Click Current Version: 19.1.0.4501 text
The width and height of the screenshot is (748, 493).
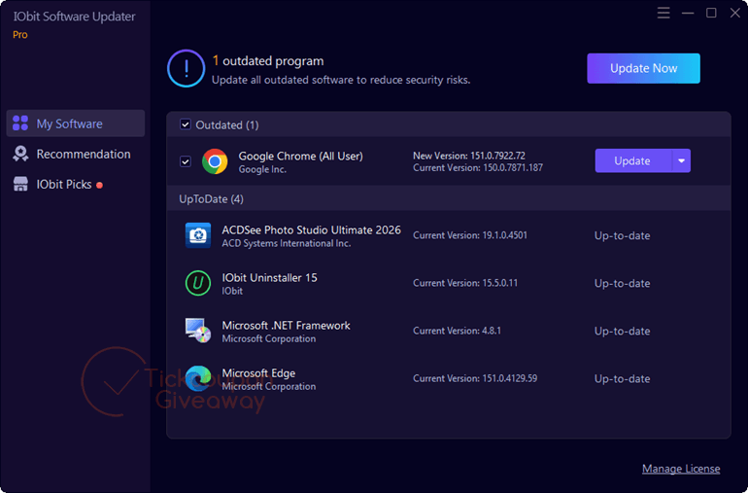[x=470, y=235]
